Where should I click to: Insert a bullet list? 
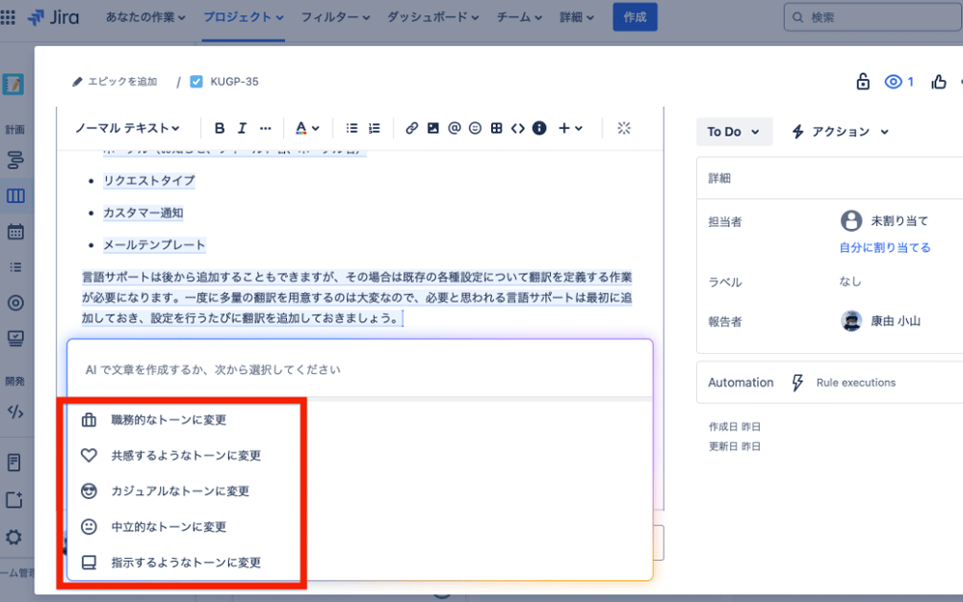(351, 128)
